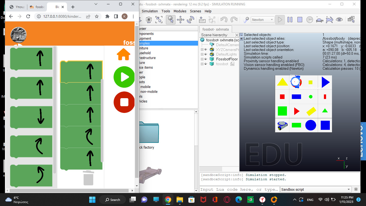Select the click selection tool in CoppeliaSim
The image size is (366, 206).
[170, 20]
